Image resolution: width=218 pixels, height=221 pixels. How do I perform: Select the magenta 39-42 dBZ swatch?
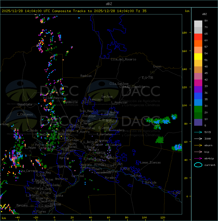[198, 83]
